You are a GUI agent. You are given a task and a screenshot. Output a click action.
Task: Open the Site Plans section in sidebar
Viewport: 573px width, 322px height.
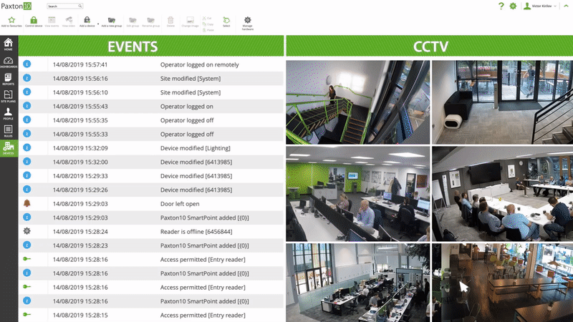tap(9, 97)
